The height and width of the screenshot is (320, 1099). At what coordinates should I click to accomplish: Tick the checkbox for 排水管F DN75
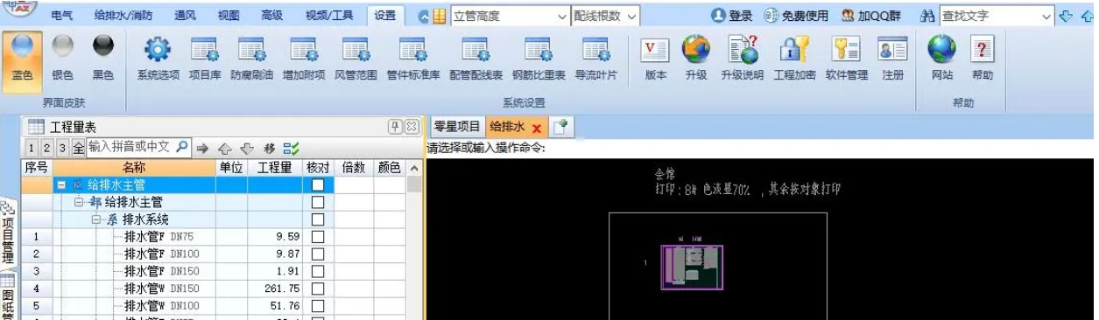point(318,236)
